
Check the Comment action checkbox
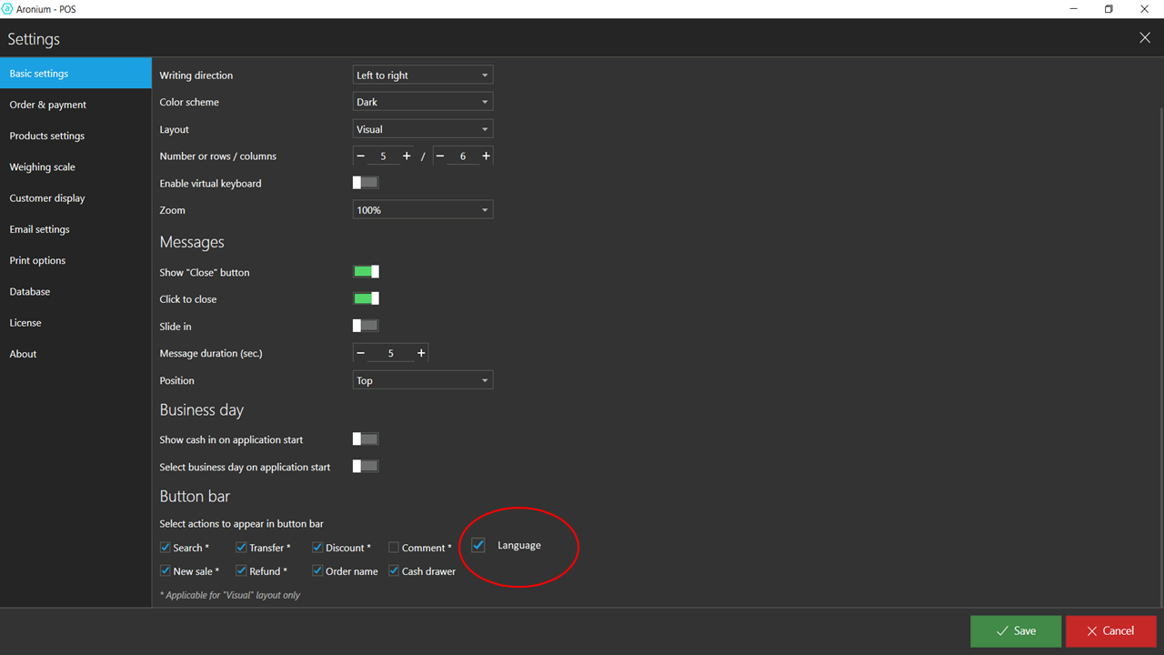click(394, 548)
